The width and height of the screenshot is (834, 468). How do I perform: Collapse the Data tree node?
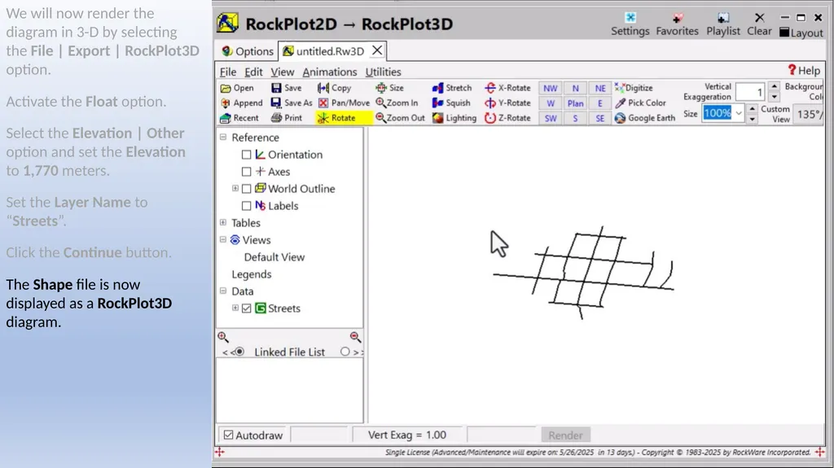point(223,291)
